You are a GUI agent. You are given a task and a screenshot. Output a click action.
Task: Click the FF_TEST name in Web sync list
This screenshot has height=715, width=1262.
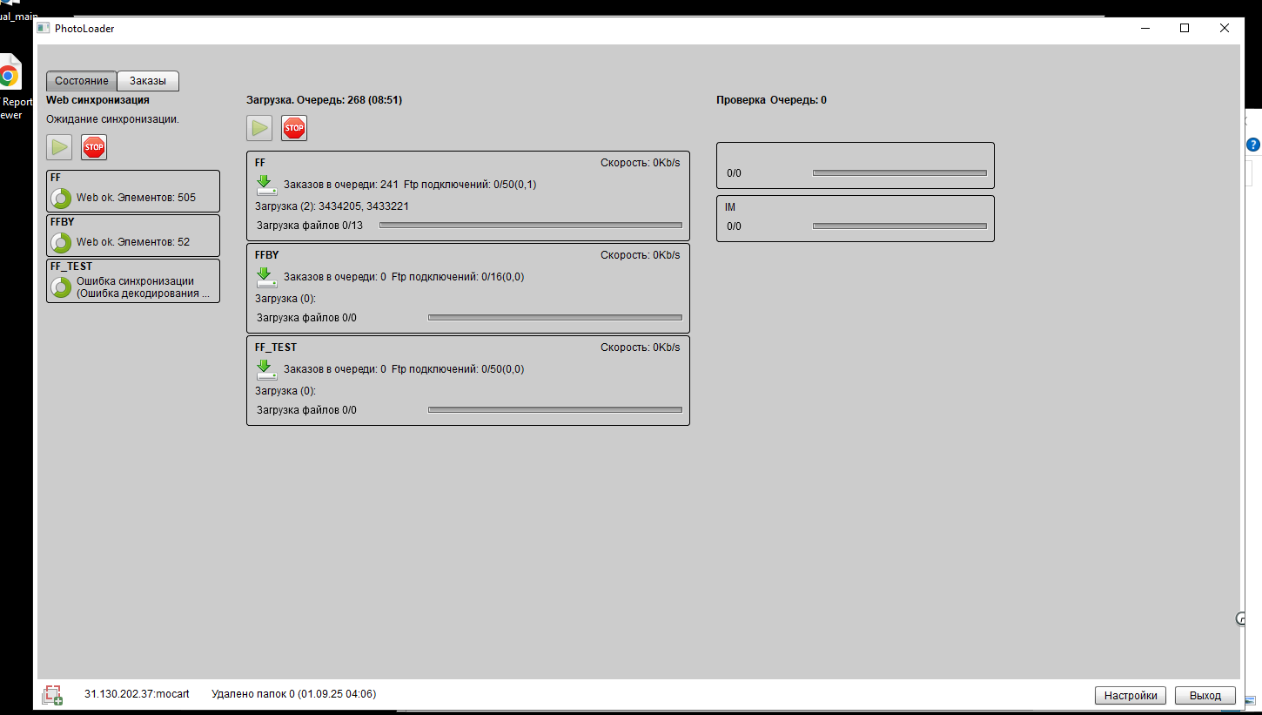71,266
